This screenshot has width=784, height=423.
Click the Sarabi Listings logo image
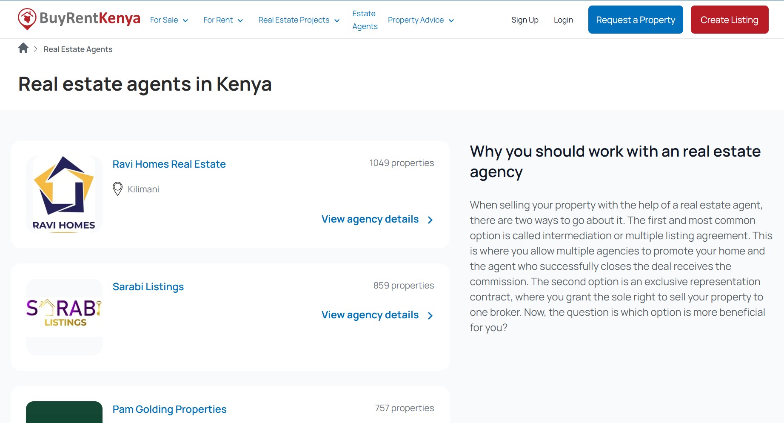coord(64,313)
